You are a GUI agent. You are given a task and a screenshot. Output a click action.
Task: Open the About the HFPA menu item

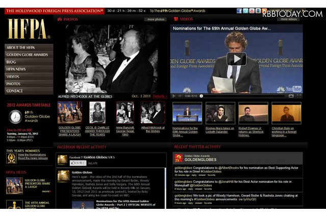[29, 47]
